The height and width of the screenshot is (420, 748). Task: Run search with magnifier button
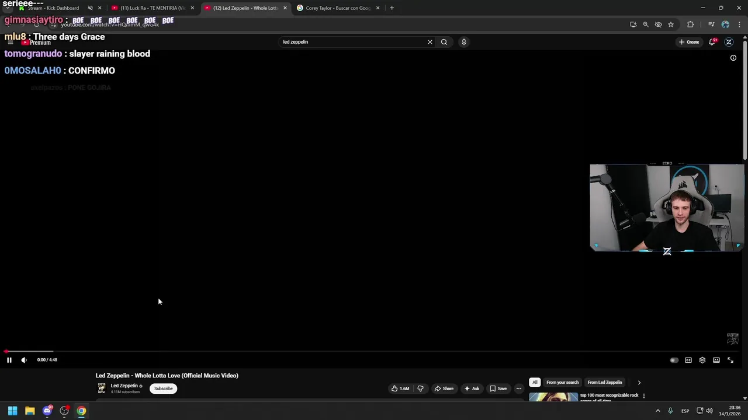point(444,42)
